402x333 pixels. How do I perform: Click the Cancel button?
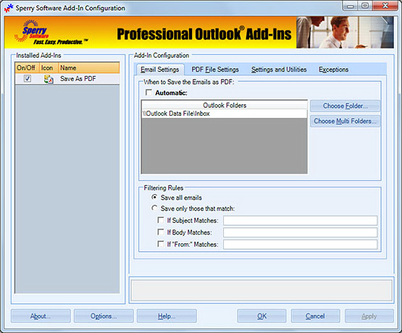[x=315, y=316]
